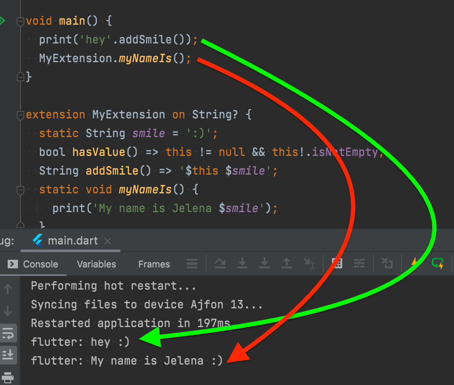454x385 pixels.
Task: Click Run to Cursor icon
Action: point(309,263)
